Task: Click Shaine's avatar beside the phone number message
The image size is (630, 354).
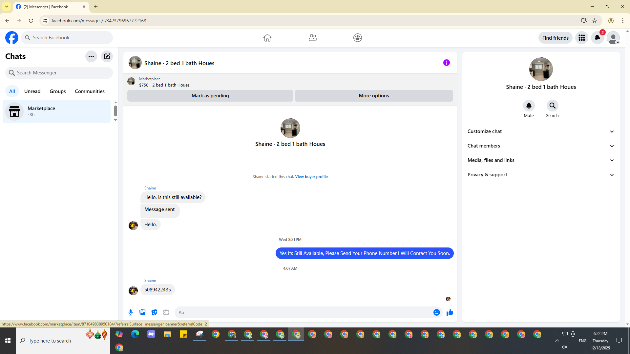Action: (x=133, y=290)
